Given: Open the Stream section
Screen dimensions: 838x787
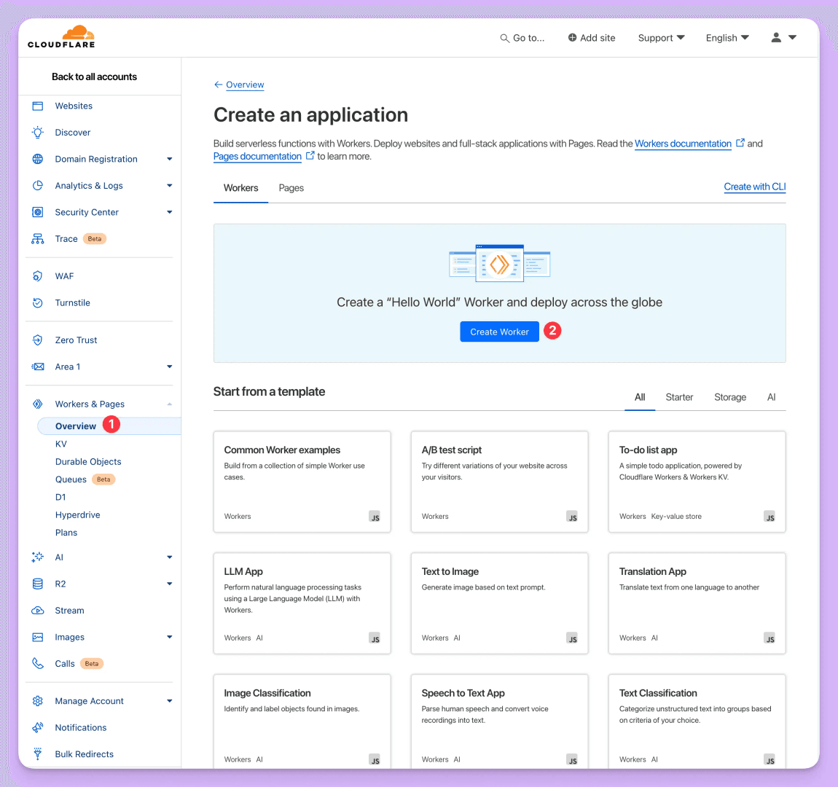Looking at the screenshot, I should pos(69,610).
